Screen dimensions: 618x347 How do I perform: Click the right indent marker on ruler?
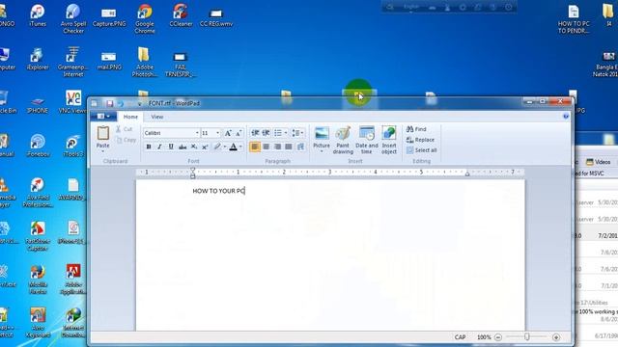(x=467, y=173)
